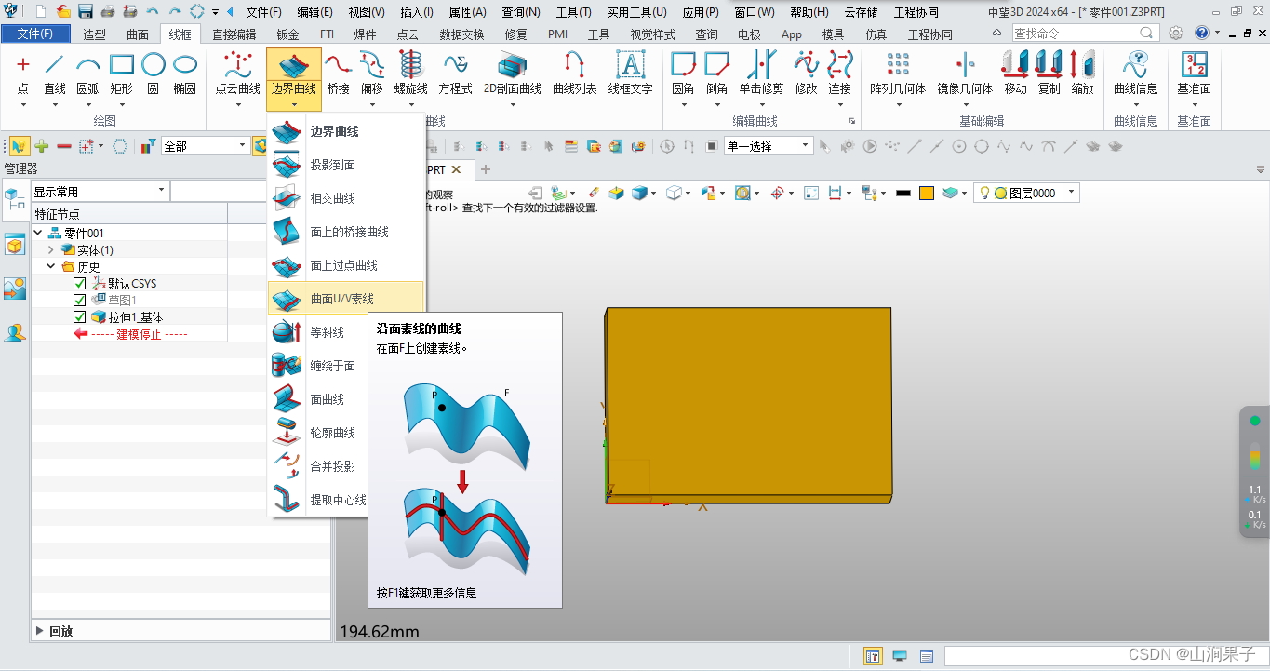Choose 曲面U/V素线 menu entry
1270x671 pixels.
tap(345, 299)
